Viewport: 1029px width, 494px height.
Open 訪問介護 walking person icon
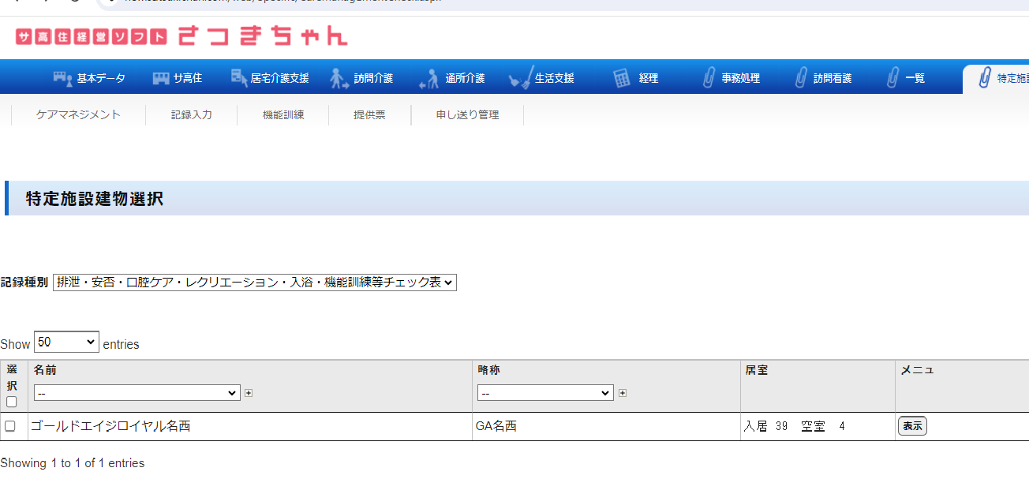tap(339, 78)
